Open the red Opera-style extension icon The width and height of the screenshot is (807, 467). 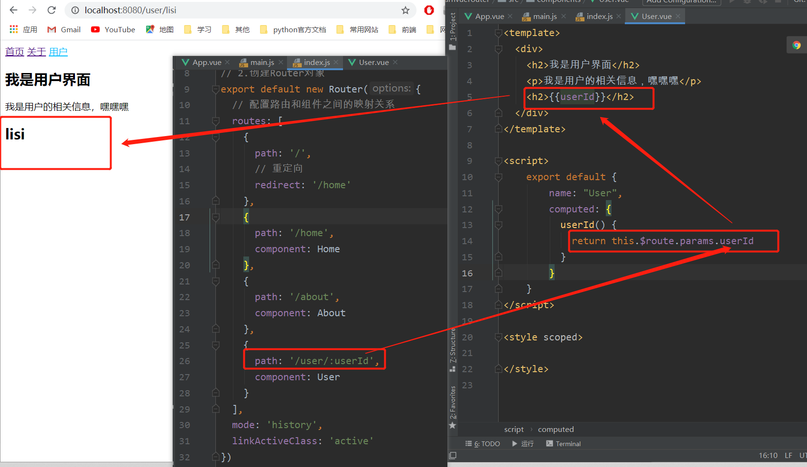click(429, 10)
